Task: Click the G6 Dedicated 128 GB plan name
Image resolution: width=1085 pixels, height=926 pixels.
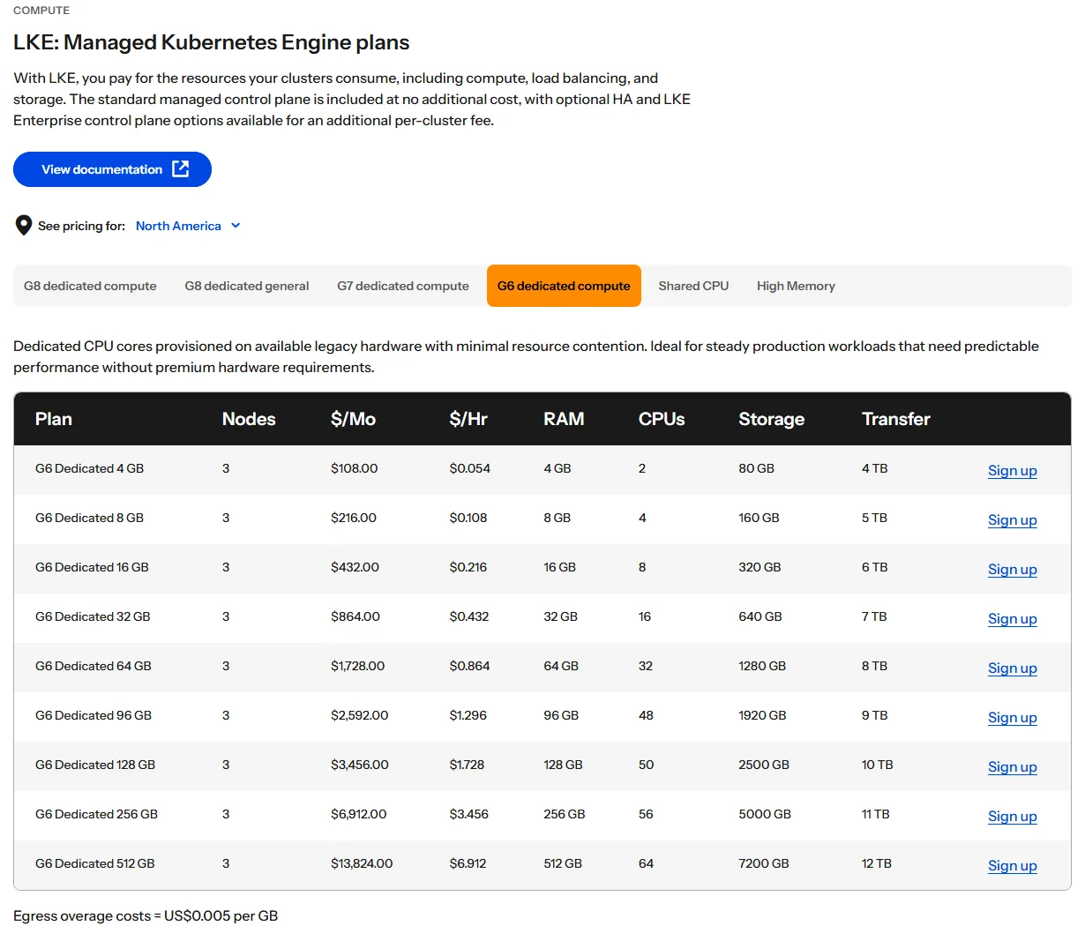Action: coord(95,765)
